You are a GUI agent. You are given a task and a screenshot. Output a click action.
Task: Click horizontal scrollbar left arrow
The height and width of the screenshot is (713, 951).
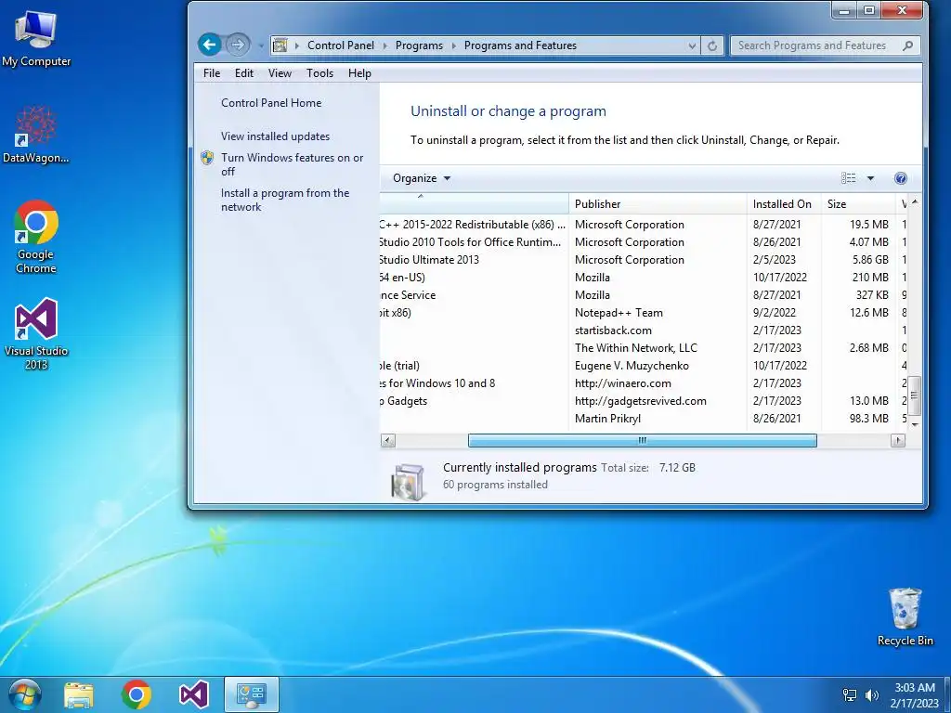388,441
